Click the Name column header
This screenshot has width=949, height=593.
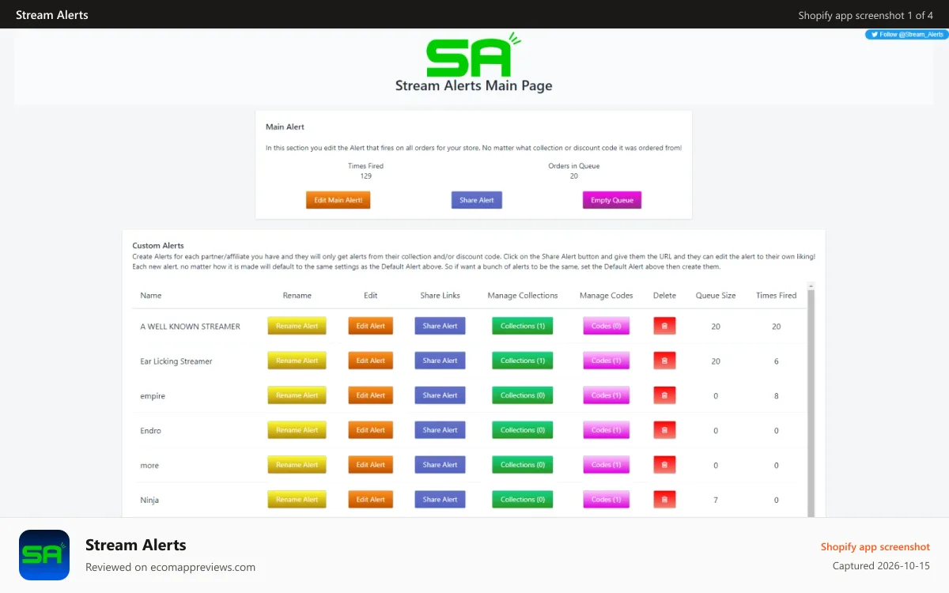[151, 296]
